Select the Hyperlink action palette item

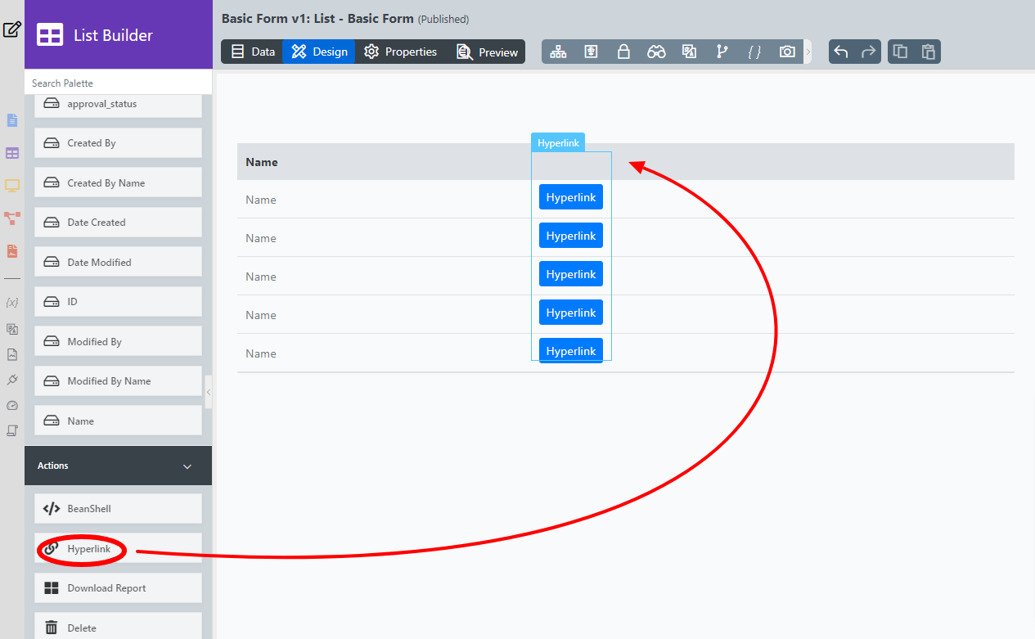point(118,548)
